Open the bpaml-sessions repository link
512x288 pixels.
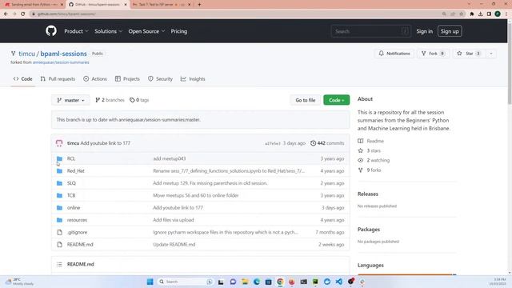pos(63,54)
